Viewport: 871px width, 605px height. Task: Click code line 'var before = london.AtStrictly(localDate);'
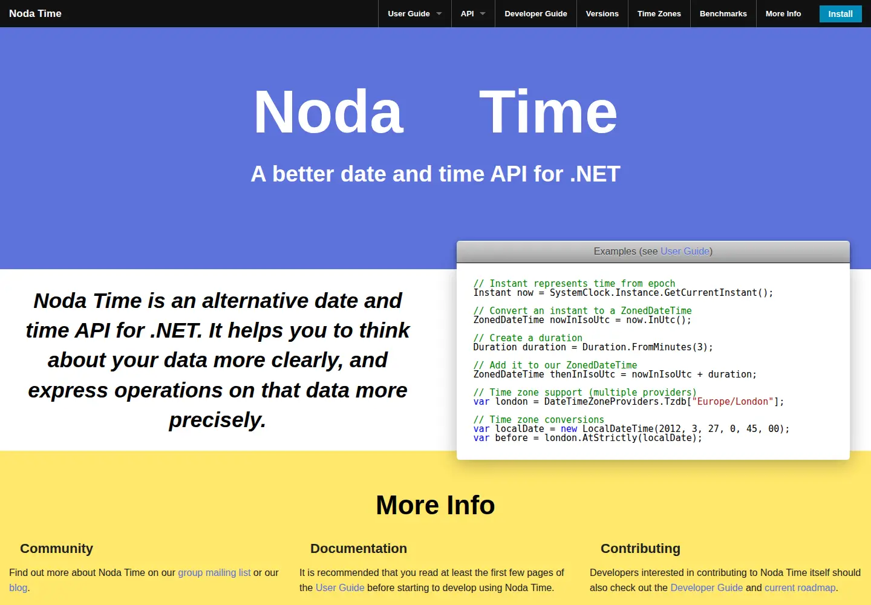click(587, 438)
